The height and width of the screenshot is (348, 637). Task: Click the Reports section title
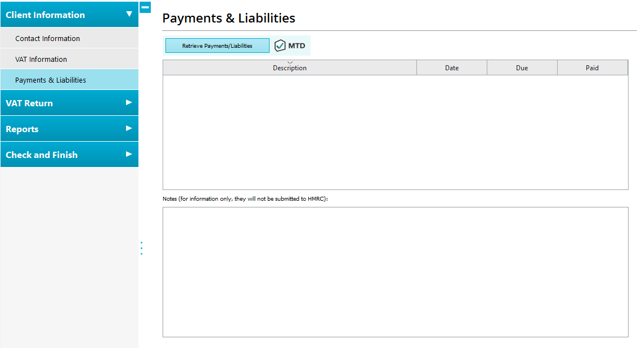[x=23, y=129]
